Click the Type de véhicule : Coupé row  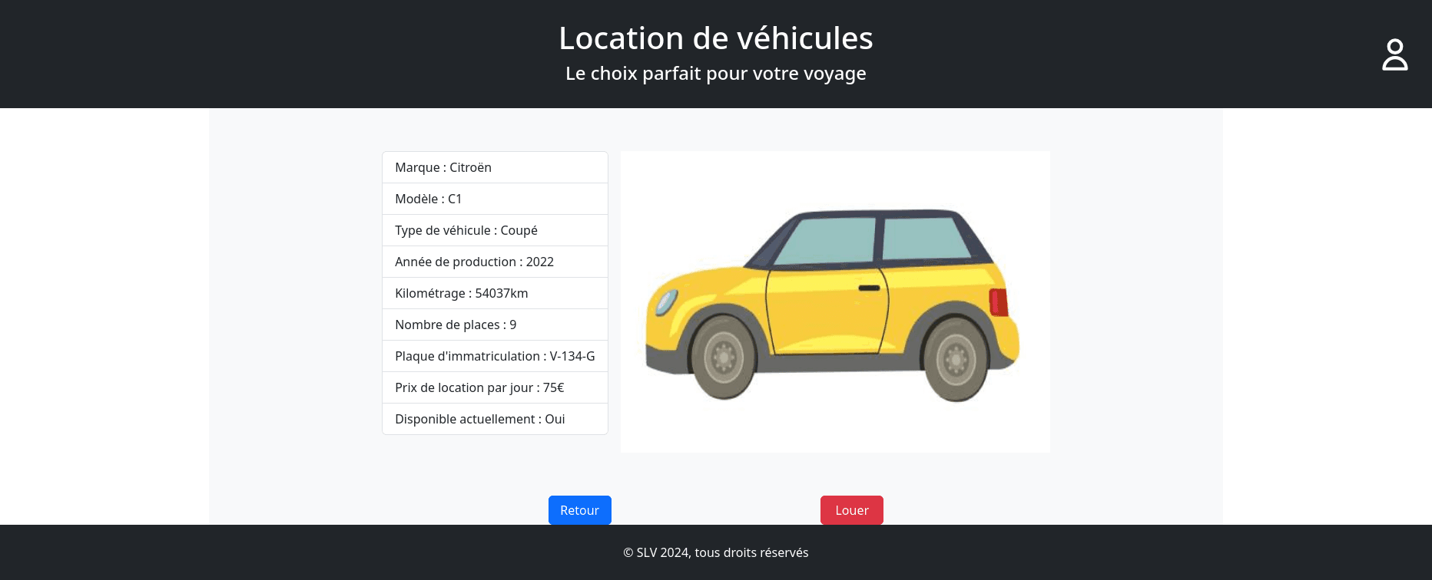[x=495, y=230]
